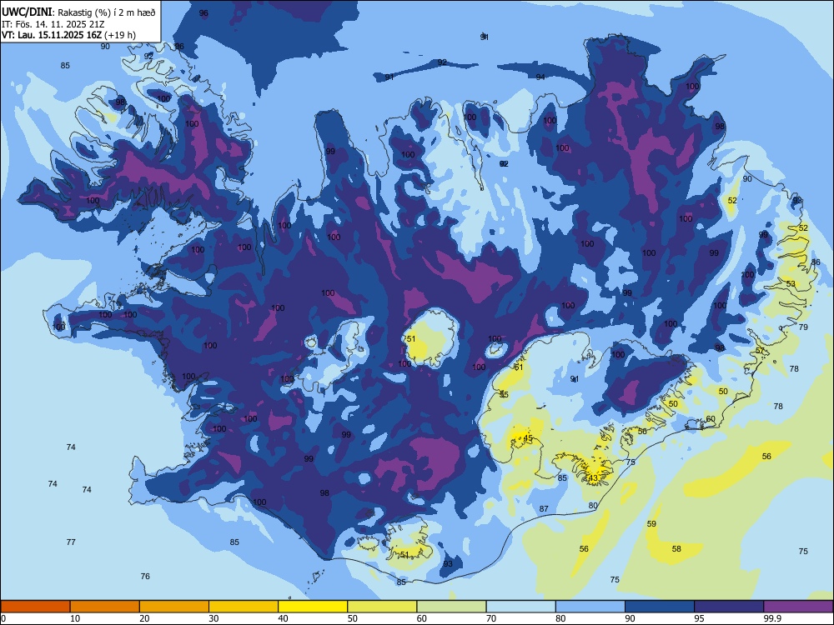Click the purple above-99.9 legend swatch

pos(798,607)
